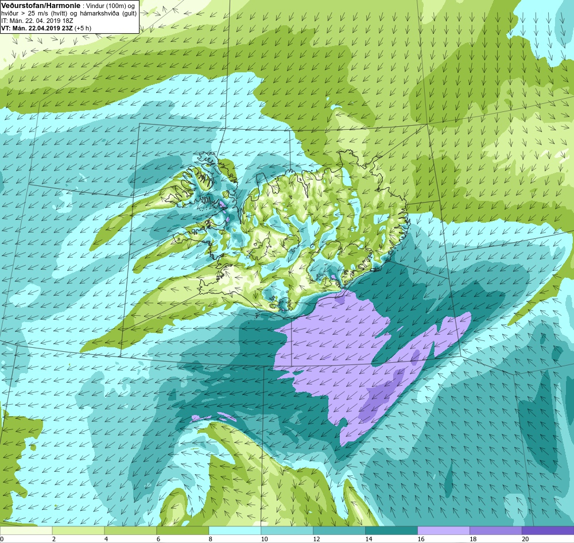Click the 16–18 m/s light purple legend swatch

(x=443, y=530)
